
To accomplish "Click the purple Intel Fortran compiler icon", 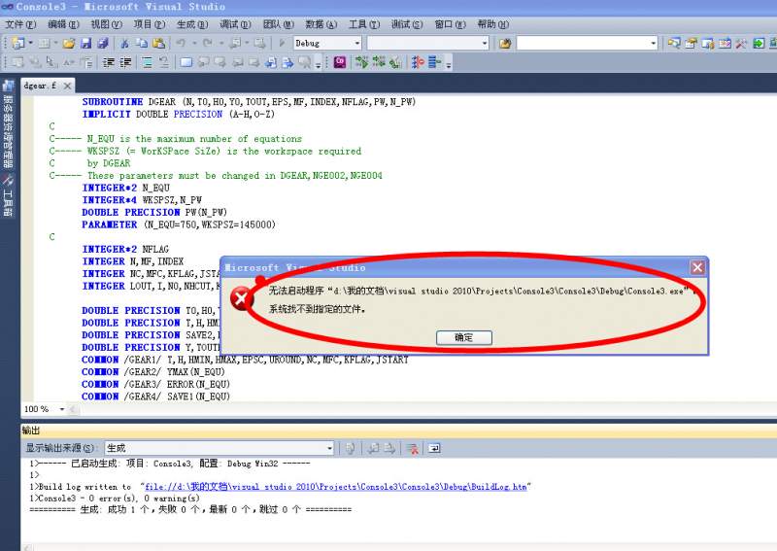I will click(340, 62).
